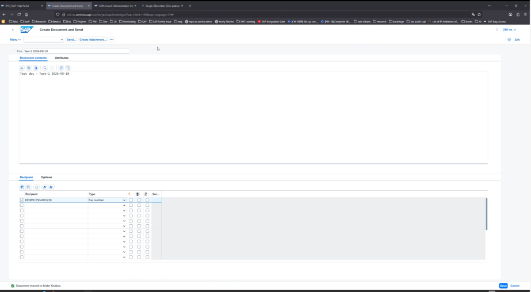Click into the Title input field
Viewport: 531px width, 292px height.
point(76,51)
